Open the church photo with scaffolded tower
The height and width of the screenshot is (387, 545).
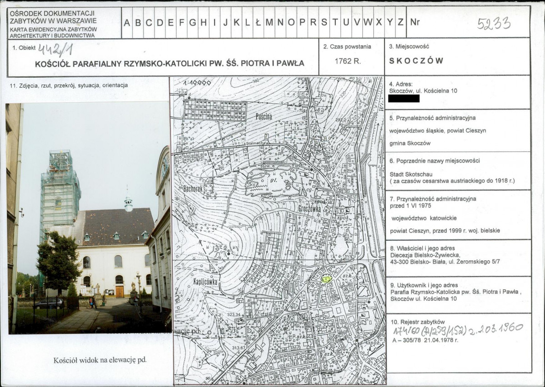89,218
